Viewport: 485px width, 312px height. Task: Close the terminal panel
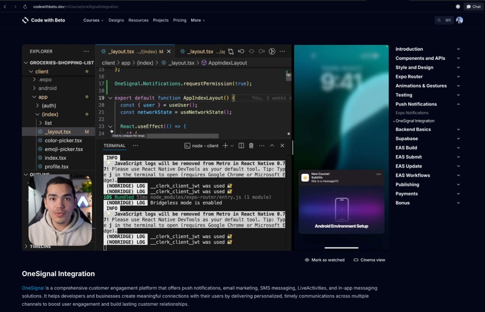[x=282, y=145]
